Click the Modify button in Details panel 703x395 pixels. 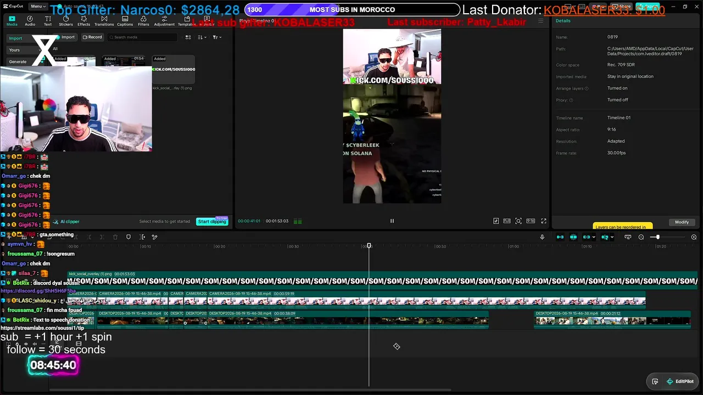[682, 222]
